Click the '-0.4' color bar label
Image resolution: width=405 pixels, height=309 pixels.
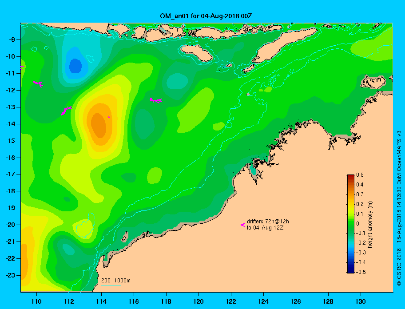[x=361, y=262]
